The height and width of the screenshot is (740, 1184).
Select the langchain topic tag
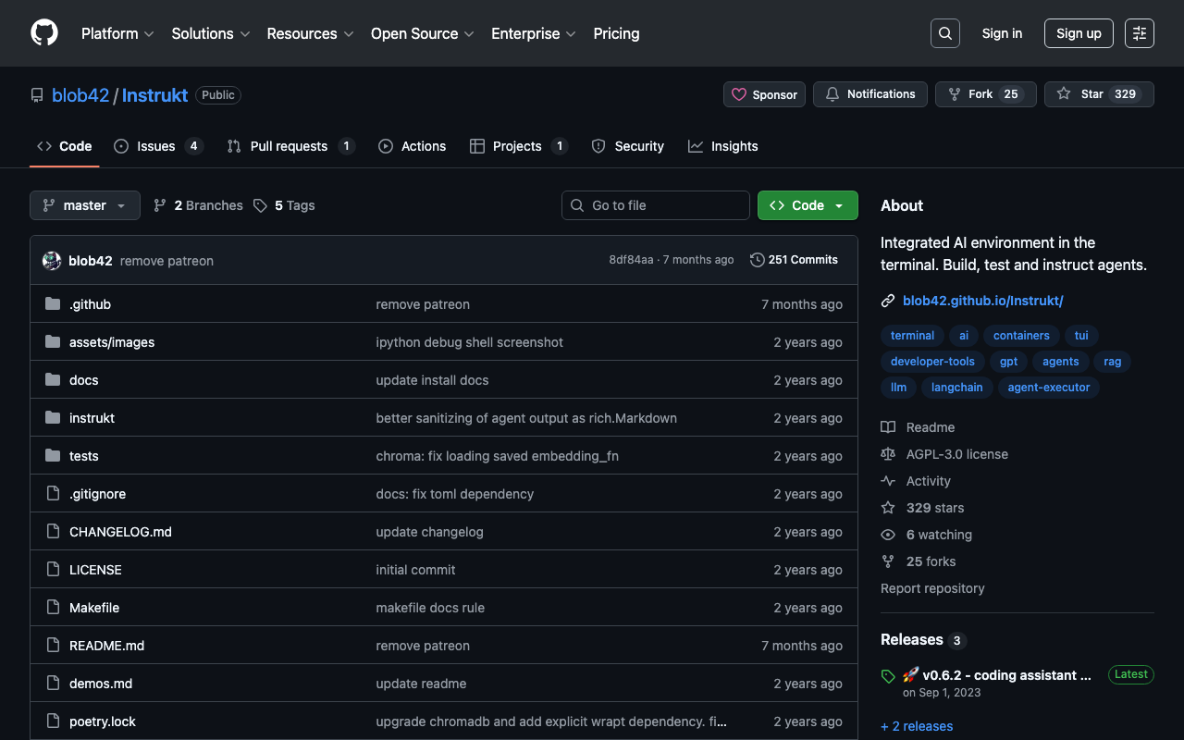tap(956, 388)
